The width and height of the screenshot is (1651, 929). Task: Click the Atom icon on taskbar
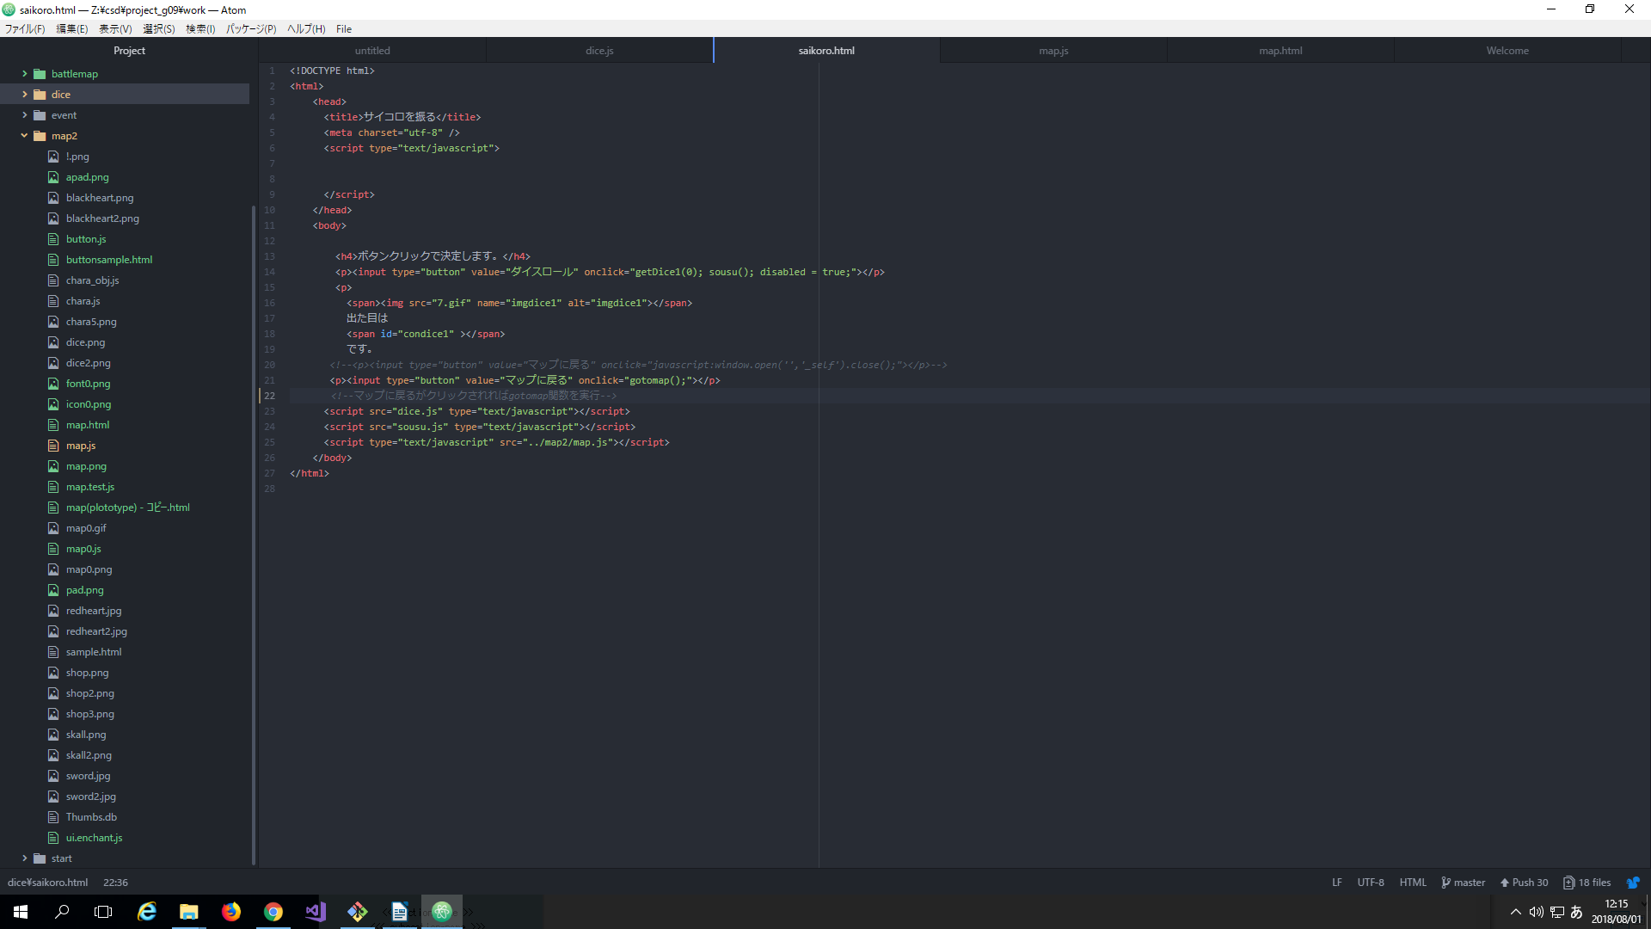click(x=442, y=912)
